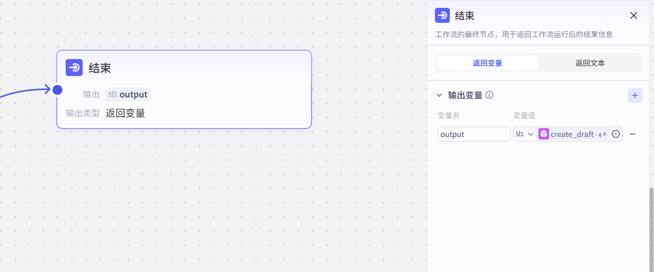Remove the output variable row with minus

coord(632,134)
